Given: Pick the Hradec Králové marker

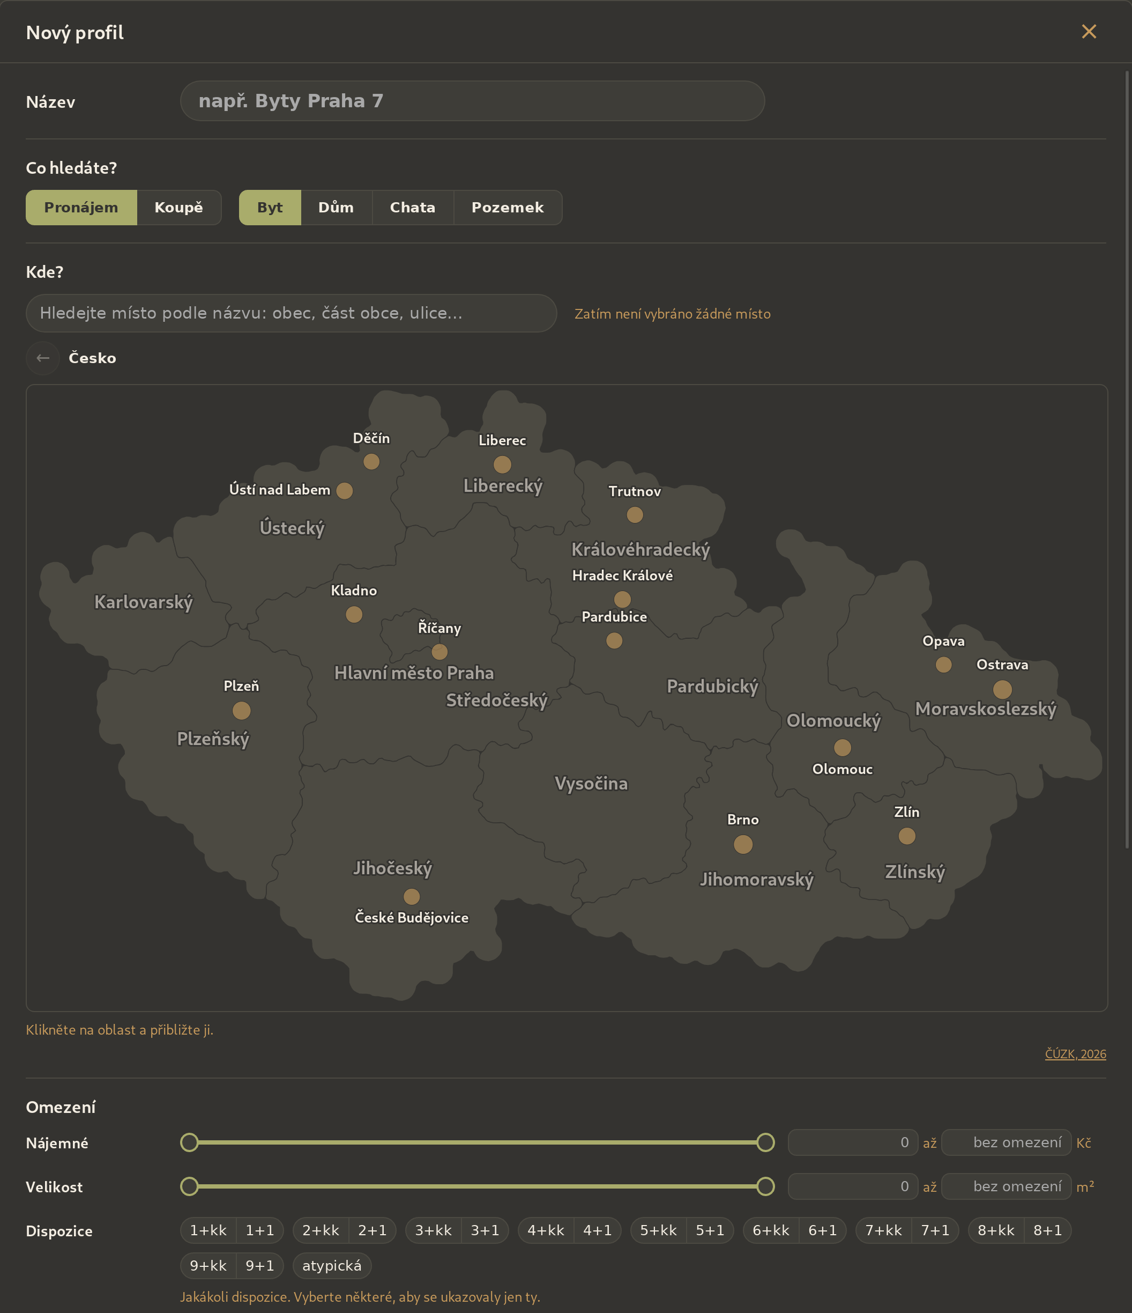Looking at the screenshot, I should pyautogui.click(x=622, y=599).
